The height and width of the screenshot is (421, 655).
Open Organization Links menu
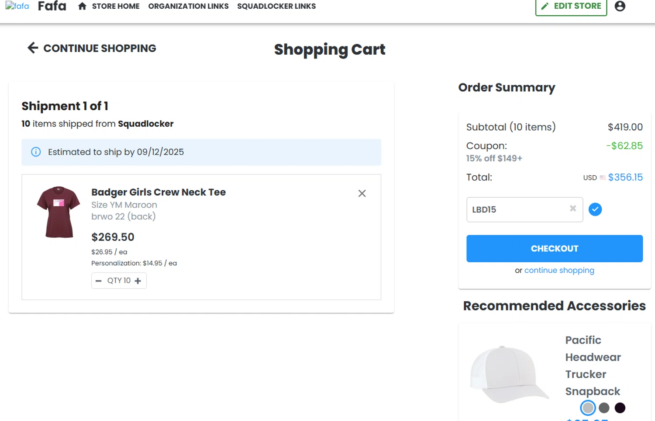pos(188,6)
